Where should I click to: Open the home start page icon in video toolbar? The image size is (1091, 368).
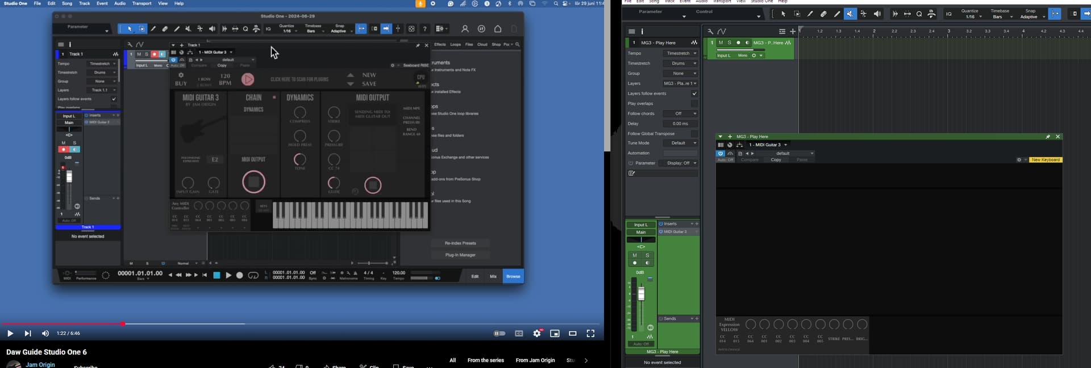(498, 29)
